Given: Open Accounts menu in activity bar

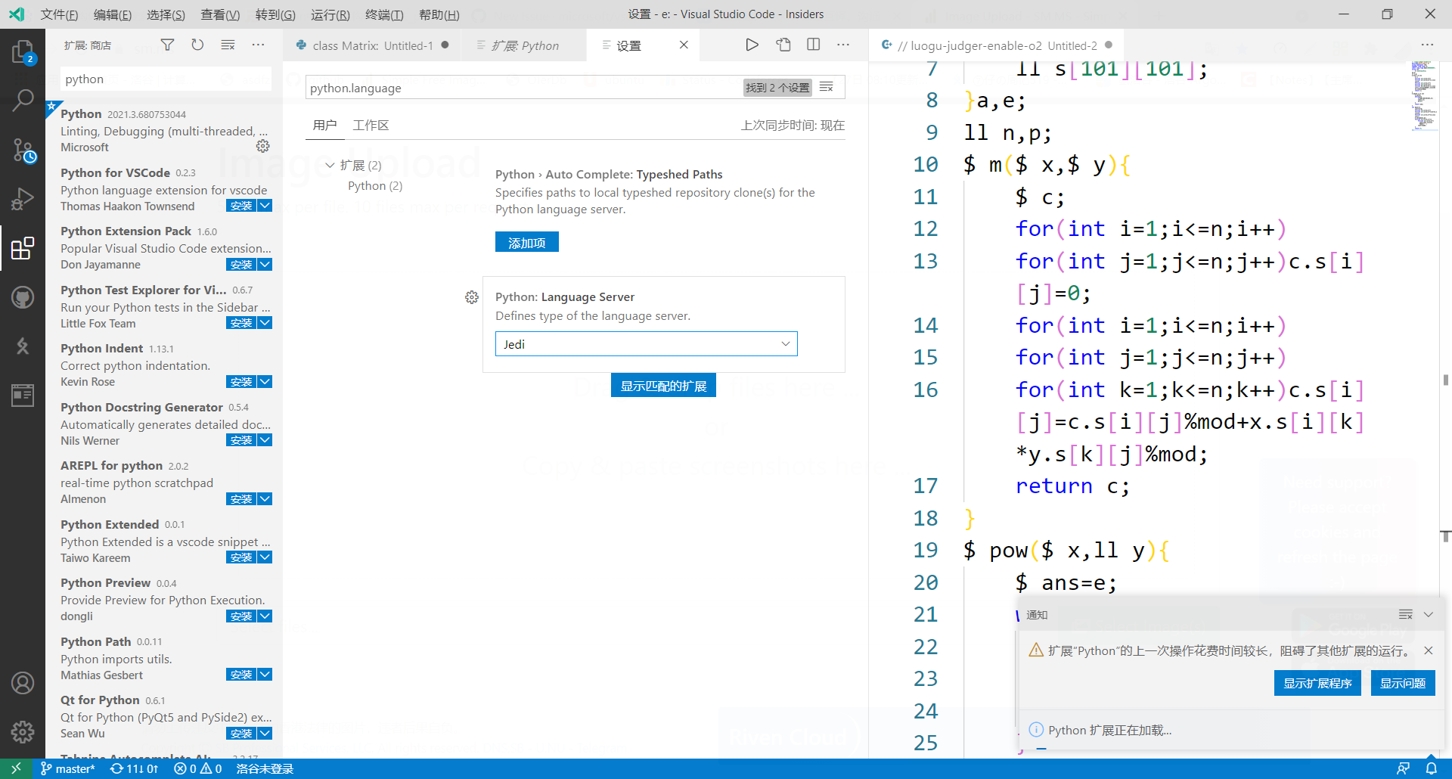Looking at the screenshot, I should (23, 683).
